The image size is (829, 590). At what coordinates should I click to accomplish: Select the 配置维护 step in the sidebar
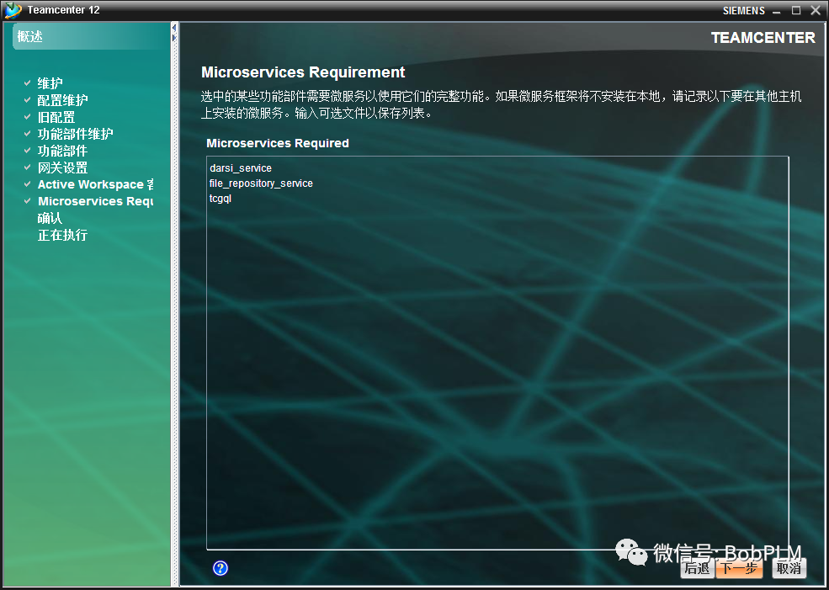[x=62, y=100]
